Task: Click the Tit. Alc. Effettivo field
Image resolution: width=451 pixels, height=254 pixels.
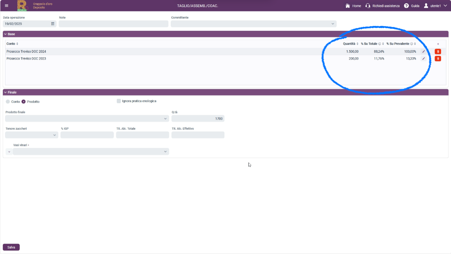Action: pyautogui.click(x=198, y=135)
